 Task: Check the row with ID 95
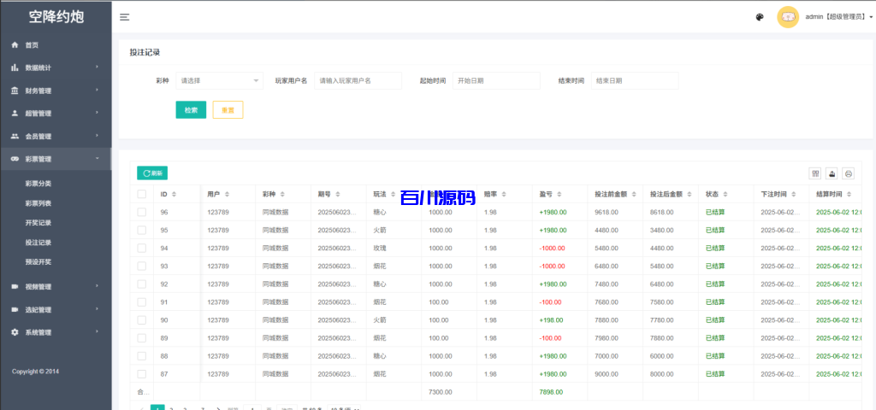(x=142, y=230)
